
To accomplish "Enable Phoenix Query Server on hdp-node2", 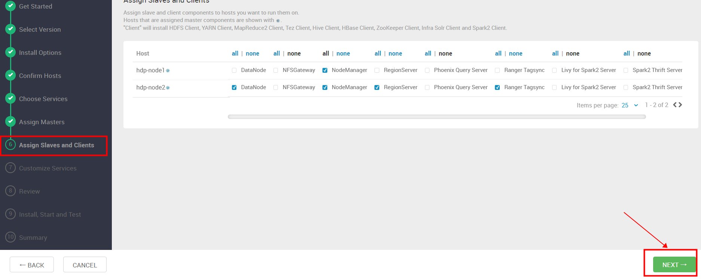I will click(427, 87).
